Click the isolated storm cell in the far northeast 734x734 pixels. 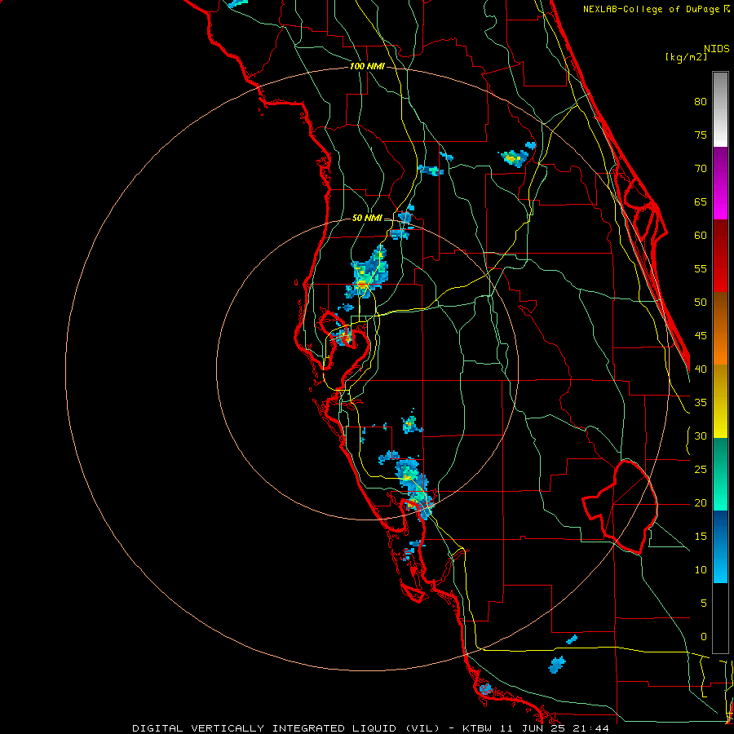click(x=516, y=156)
